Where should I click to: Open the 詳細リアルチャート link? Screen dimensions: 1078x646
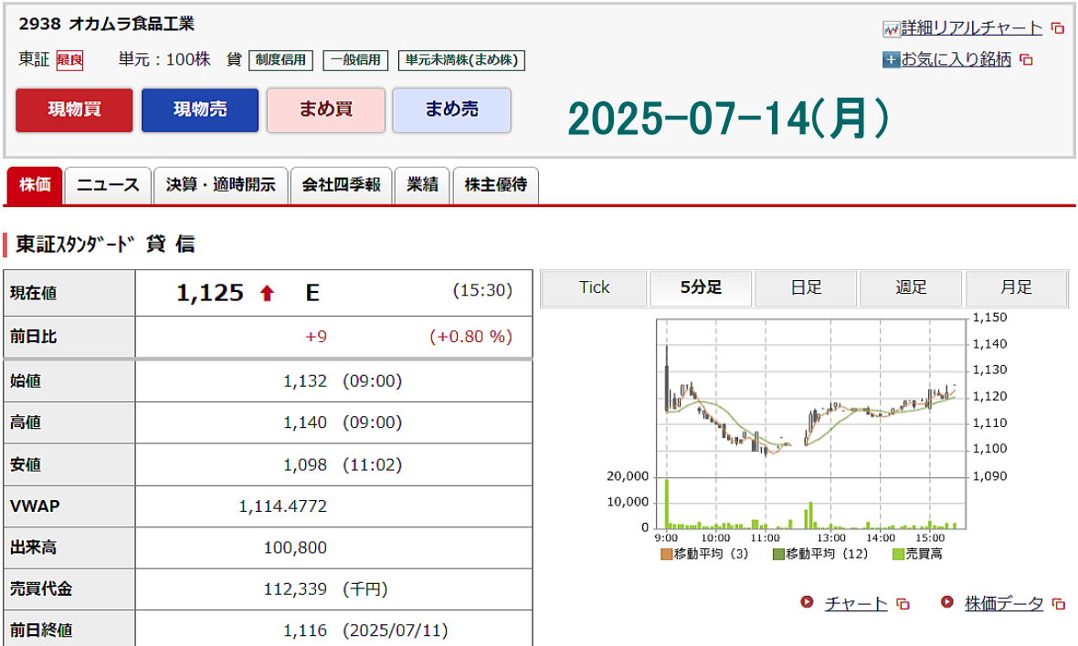(x=971, y=28)
